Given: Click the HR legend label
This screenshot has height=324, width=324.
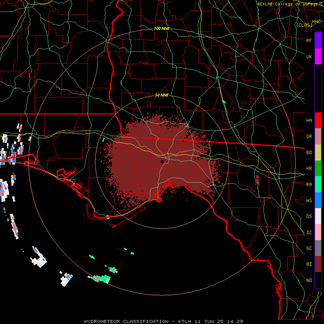Looking at the screenshot, I should [x=309, y=168].
